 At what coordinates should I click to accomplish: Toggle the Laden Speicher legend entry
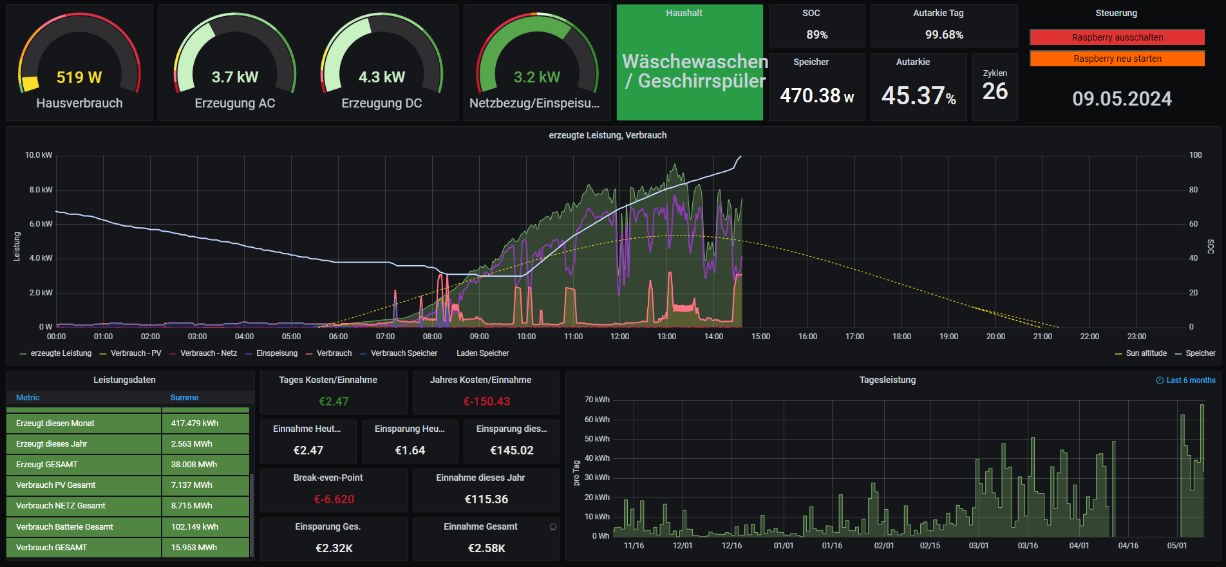[x=482, y=353]
